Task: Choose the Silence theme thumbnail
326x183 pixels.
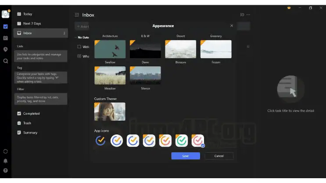Action: (x=145, y=75)
